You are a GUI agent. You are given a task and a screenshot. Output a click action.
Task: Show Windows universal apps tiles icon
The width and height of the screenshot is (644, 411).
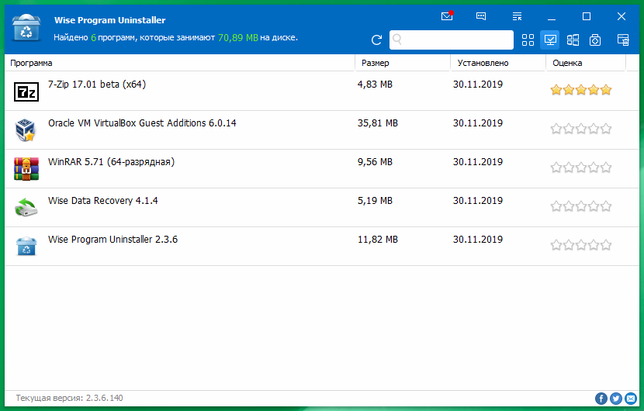coord(573,40)
